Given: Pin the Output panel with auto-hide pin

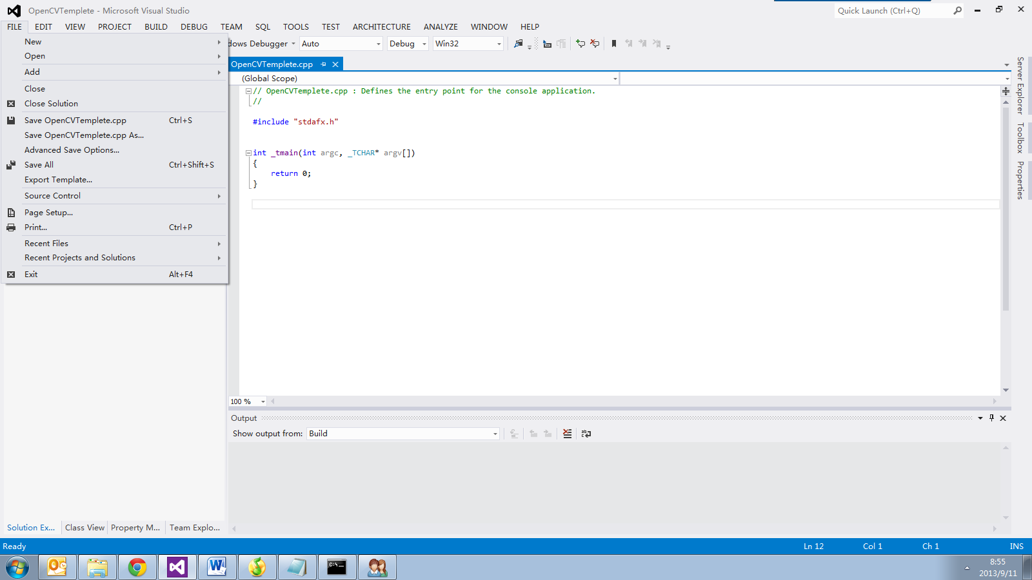Looking at the screenshot, I should click(991, 418).
